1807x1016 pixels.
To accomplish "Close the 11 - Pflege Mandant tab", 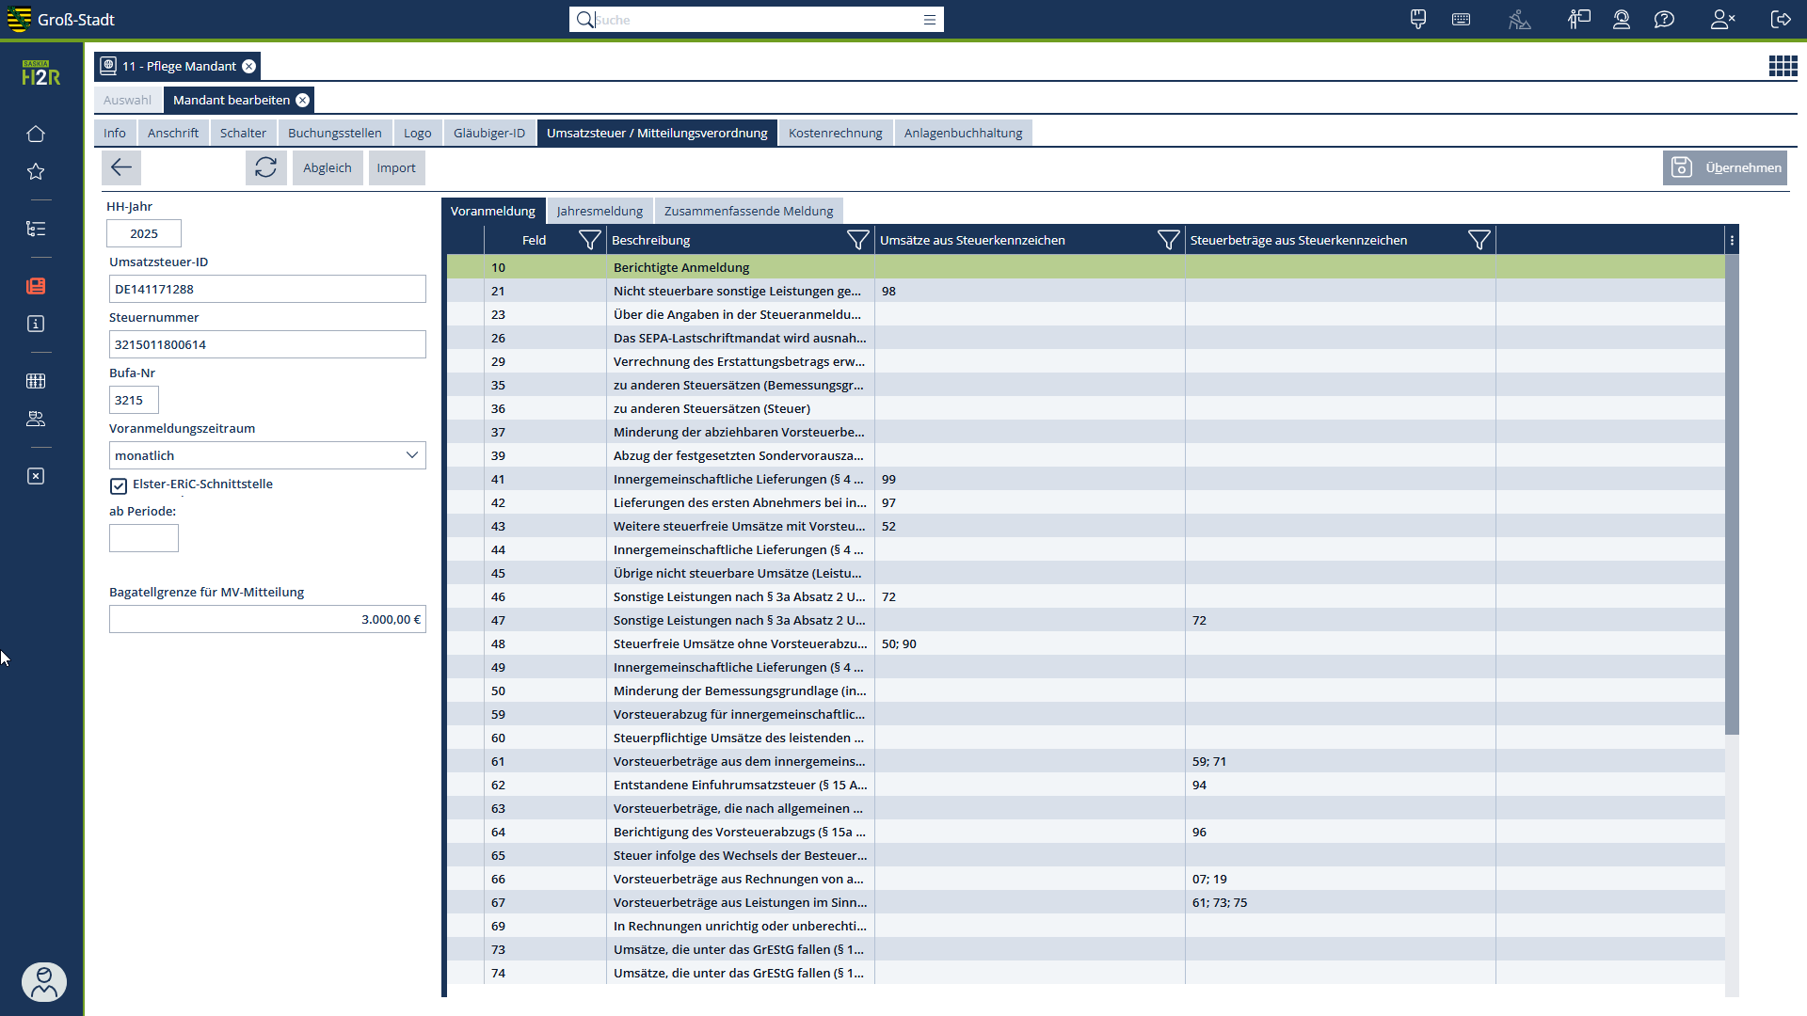I will 248,66.
